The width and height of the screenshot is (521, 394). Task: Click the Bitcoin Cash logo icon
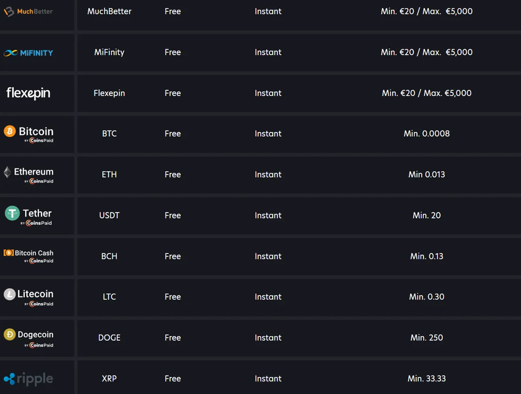[x=9, y=253]
